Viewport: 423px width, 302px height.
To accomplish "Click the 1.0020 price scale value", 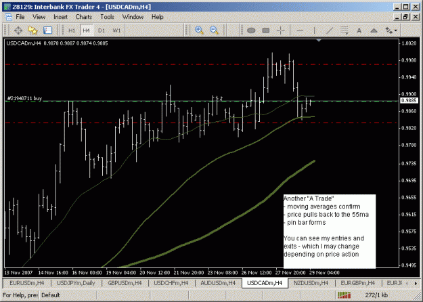I will click(409, 43).
